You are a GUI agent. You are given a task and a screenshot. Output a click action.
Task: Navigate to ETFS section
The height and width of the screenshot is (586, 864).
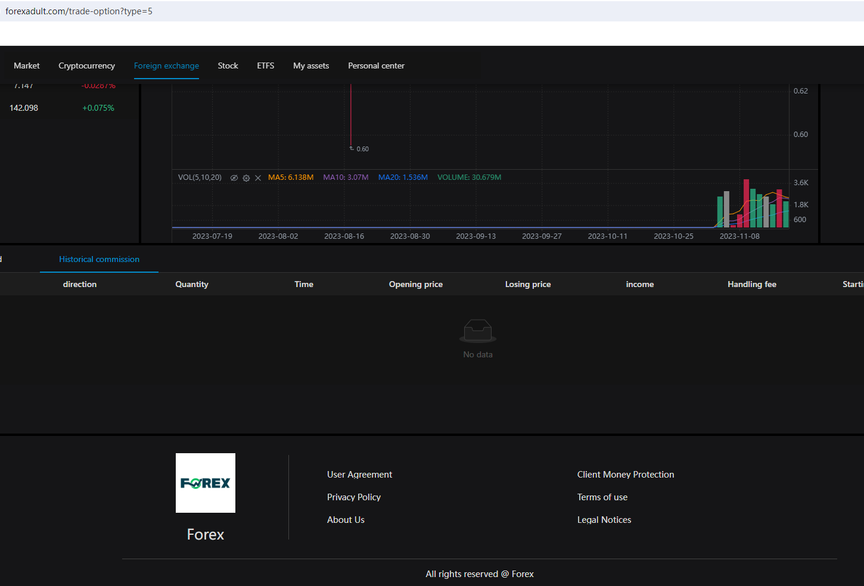tap(266, 66)
